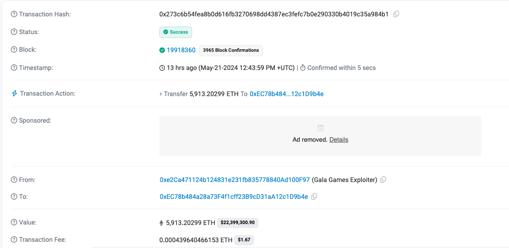Open the Gala Games Exploiter sender address
Screen dimensions: 509x248
(x=235, y=180)
